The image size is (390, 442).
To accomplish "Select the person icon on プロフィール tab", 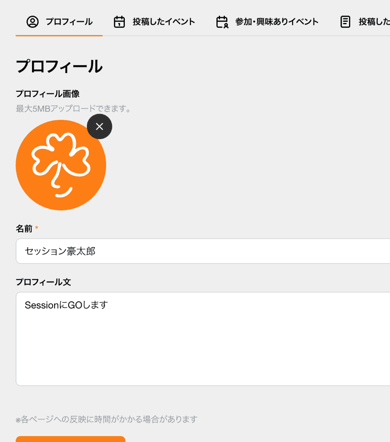I will (x=33, y=22).
